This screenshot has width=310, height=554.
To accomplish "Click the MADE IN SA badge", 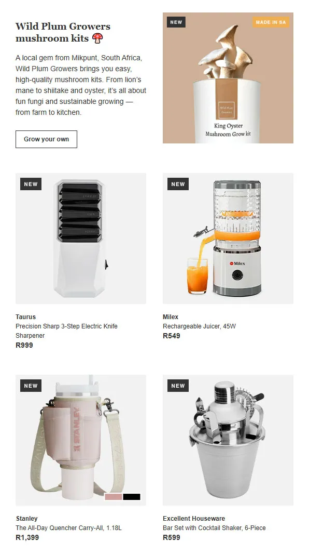I will pos(271,22).
